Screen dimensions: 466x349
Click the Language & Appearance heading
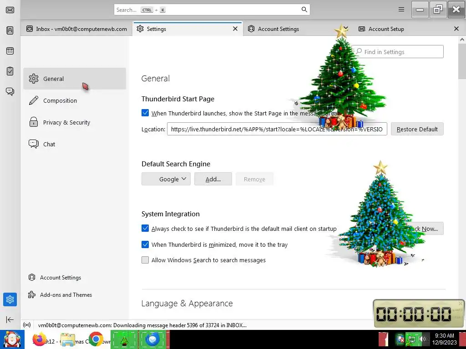point(187,303)
